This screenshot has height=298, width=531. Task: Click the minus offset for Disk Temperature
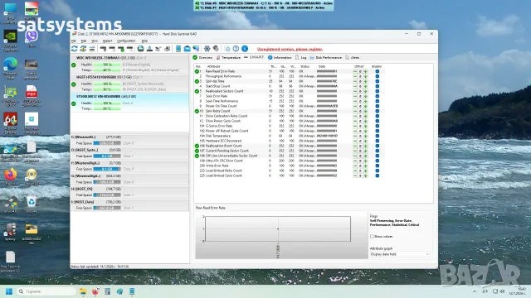coord(355,136)
